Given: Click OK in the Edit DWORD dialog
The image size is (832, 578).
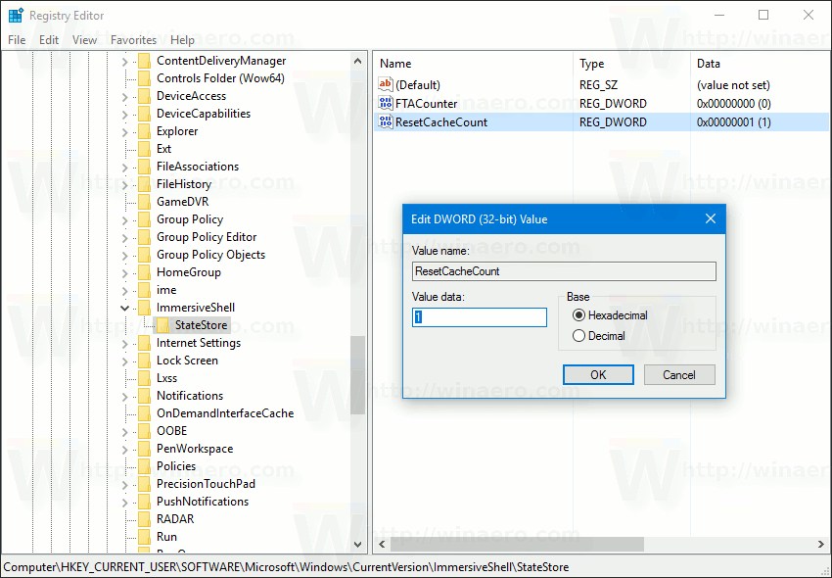Looking at the screenshot, I should tap(598, 374).
